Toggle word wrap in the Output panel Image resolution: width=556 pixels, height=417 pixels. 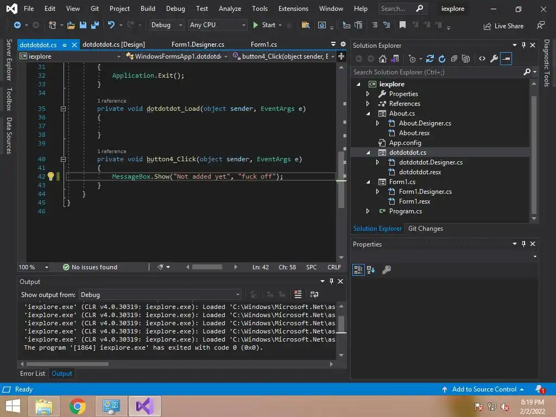tap(314, 294)
